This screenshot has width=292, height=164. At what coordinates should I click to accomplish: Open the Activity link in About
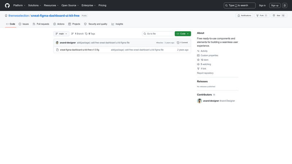pyautogui.click(x=202, y=51)
